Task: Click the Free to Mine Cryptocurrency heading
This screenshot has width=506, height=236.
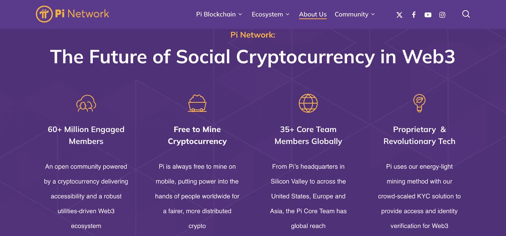Action: pos(197,135)
